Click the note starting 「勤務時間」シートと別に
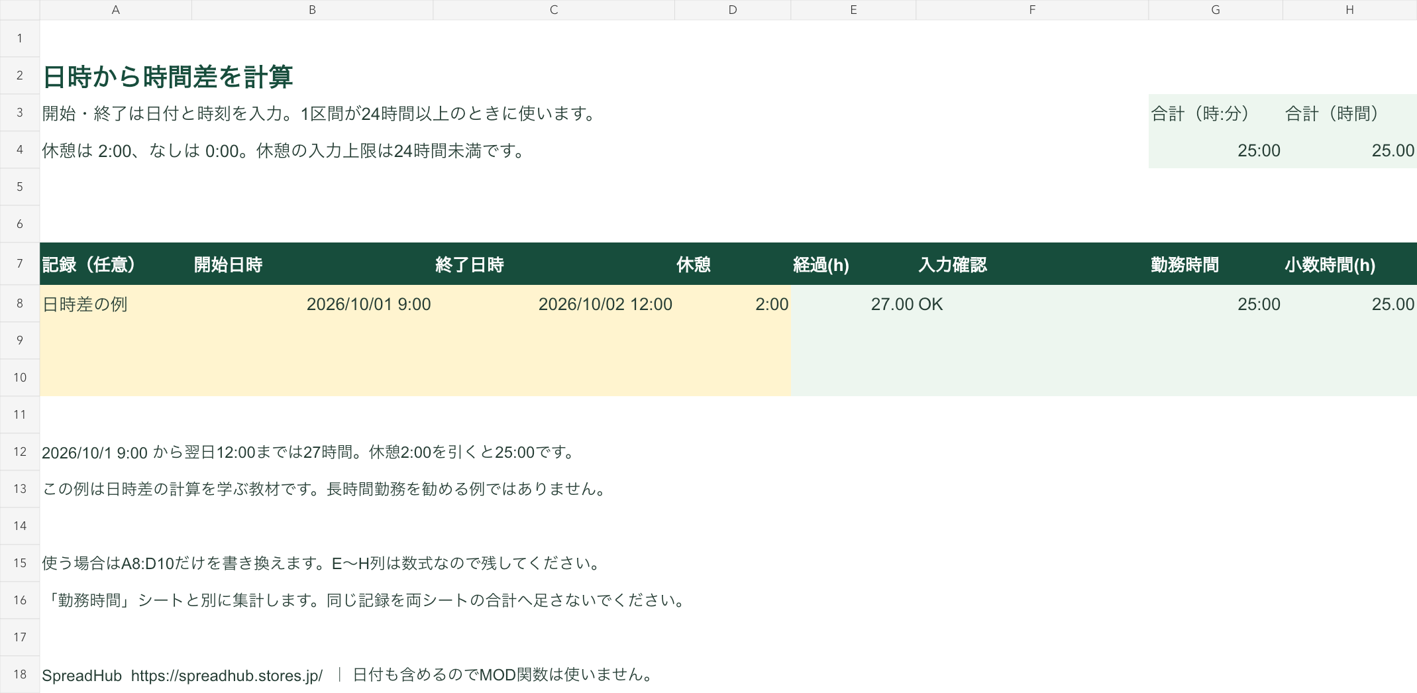Viewport: 1417px width, 693px height. [x=365, y=600]
